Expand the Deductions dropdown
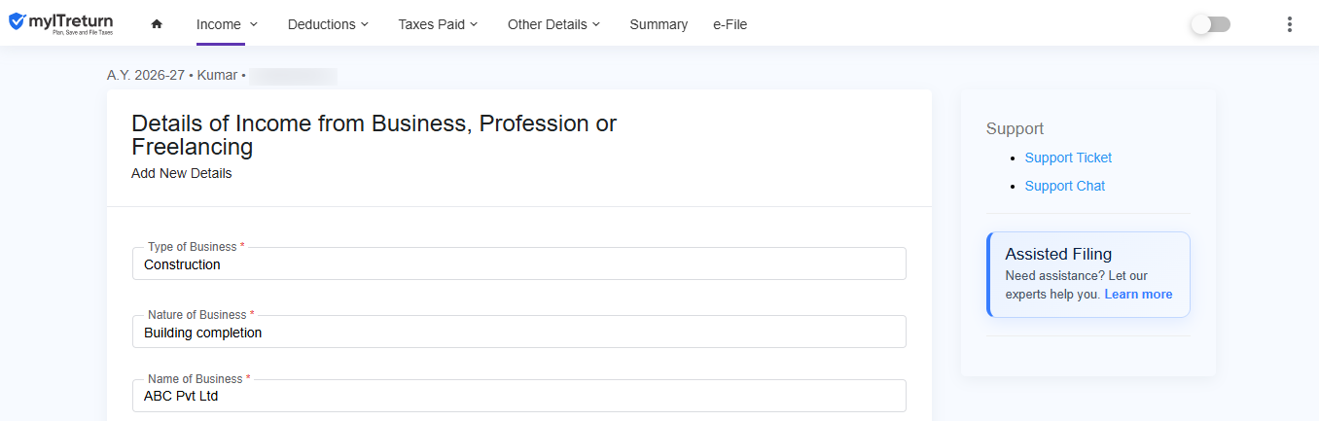1319x421 pixels. pos(328,24)
